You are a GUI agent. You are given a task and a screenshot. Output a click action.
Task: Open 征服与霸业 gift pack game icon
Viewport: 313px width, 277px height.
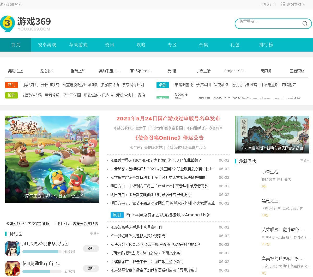click(x=13, y=268)
